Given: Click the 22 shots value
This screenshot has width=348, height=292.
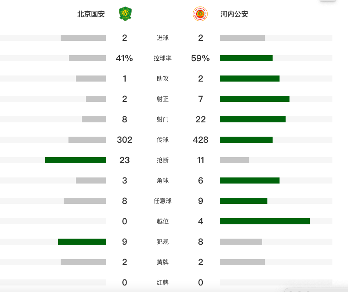Looking at the screenshot, I should pyautogui.click(x=201, y=119).
